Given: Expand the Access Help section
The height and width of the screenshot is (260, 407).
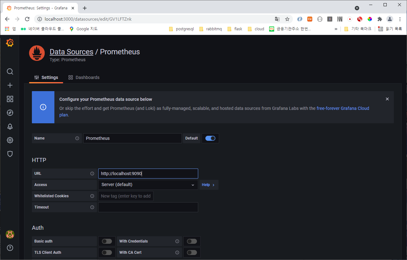Looking at the screenshot, I should [208, 185].
